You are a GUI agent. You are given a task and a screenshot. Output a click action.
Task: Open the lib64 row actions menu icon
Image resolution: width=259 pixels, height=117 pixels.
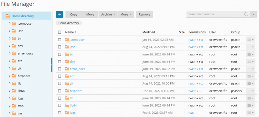[250, 105]
